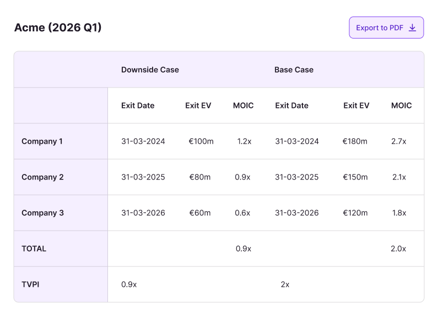The image size is (438, 316).
Task: Select the €60m exit EV cell
Action: pos(200,213)
